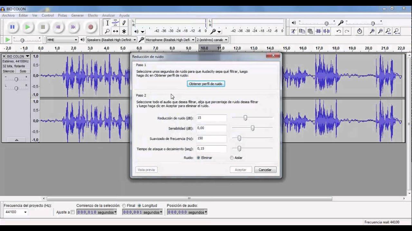The image size is (412, 231).
Task: Click the red Record button
Action: pyautogui.click(x=90, y=27)
